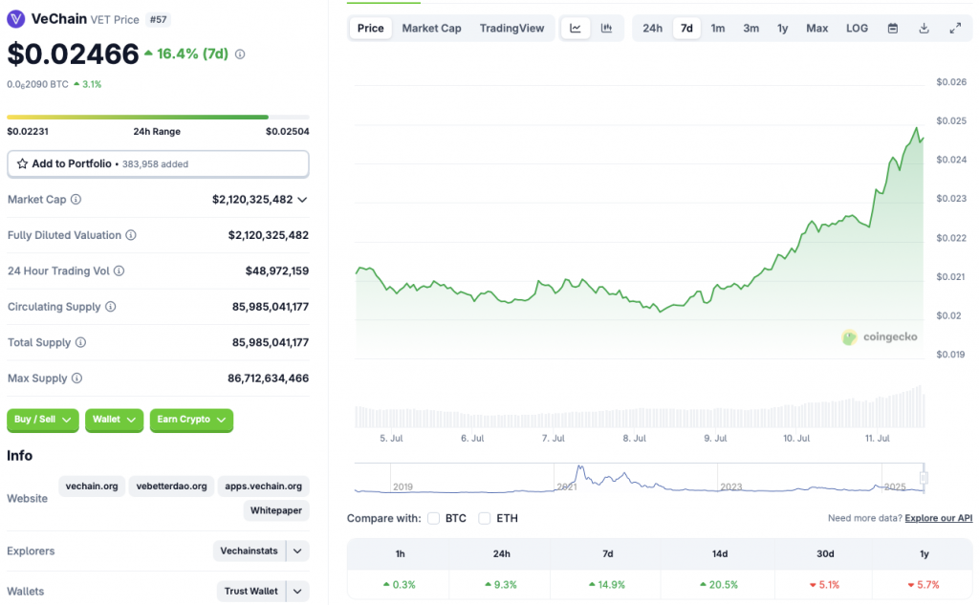Open the Wallet dropdown
The image size is (979, 605).
pyautogui.click(x=115, y=420)
